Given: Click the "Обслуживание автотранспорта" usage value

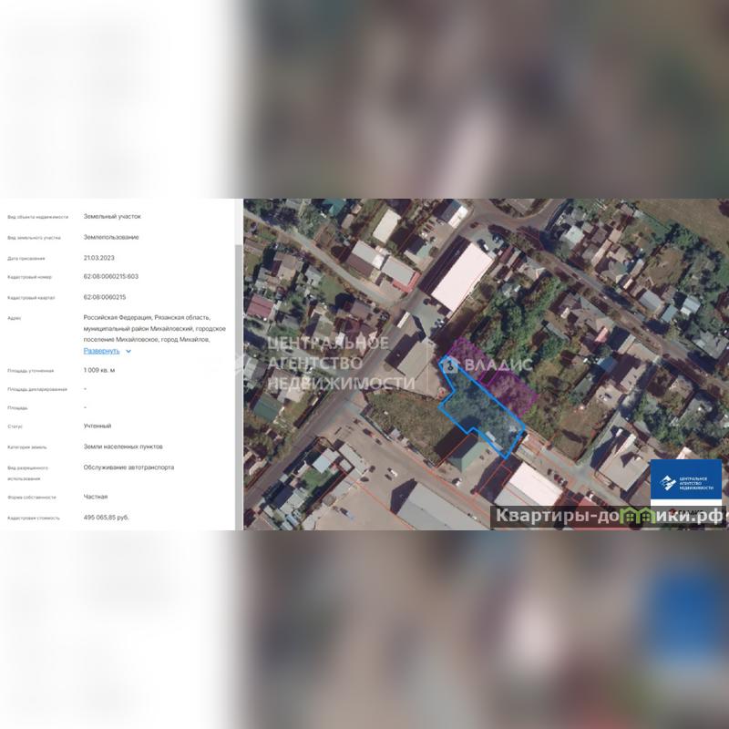Looking at the screenshot, I should tap(128, 467).
